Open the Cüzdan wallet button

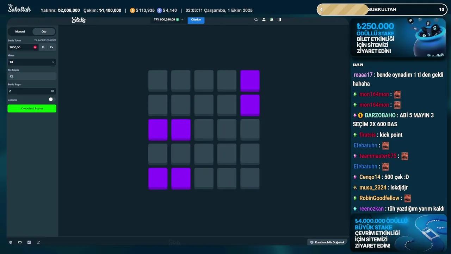196,20
